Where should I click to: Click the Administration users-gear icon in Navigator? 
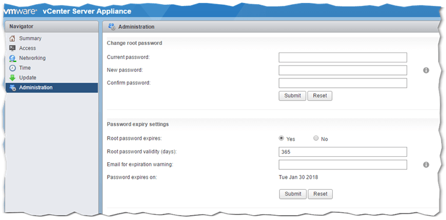tap(12, 87)
